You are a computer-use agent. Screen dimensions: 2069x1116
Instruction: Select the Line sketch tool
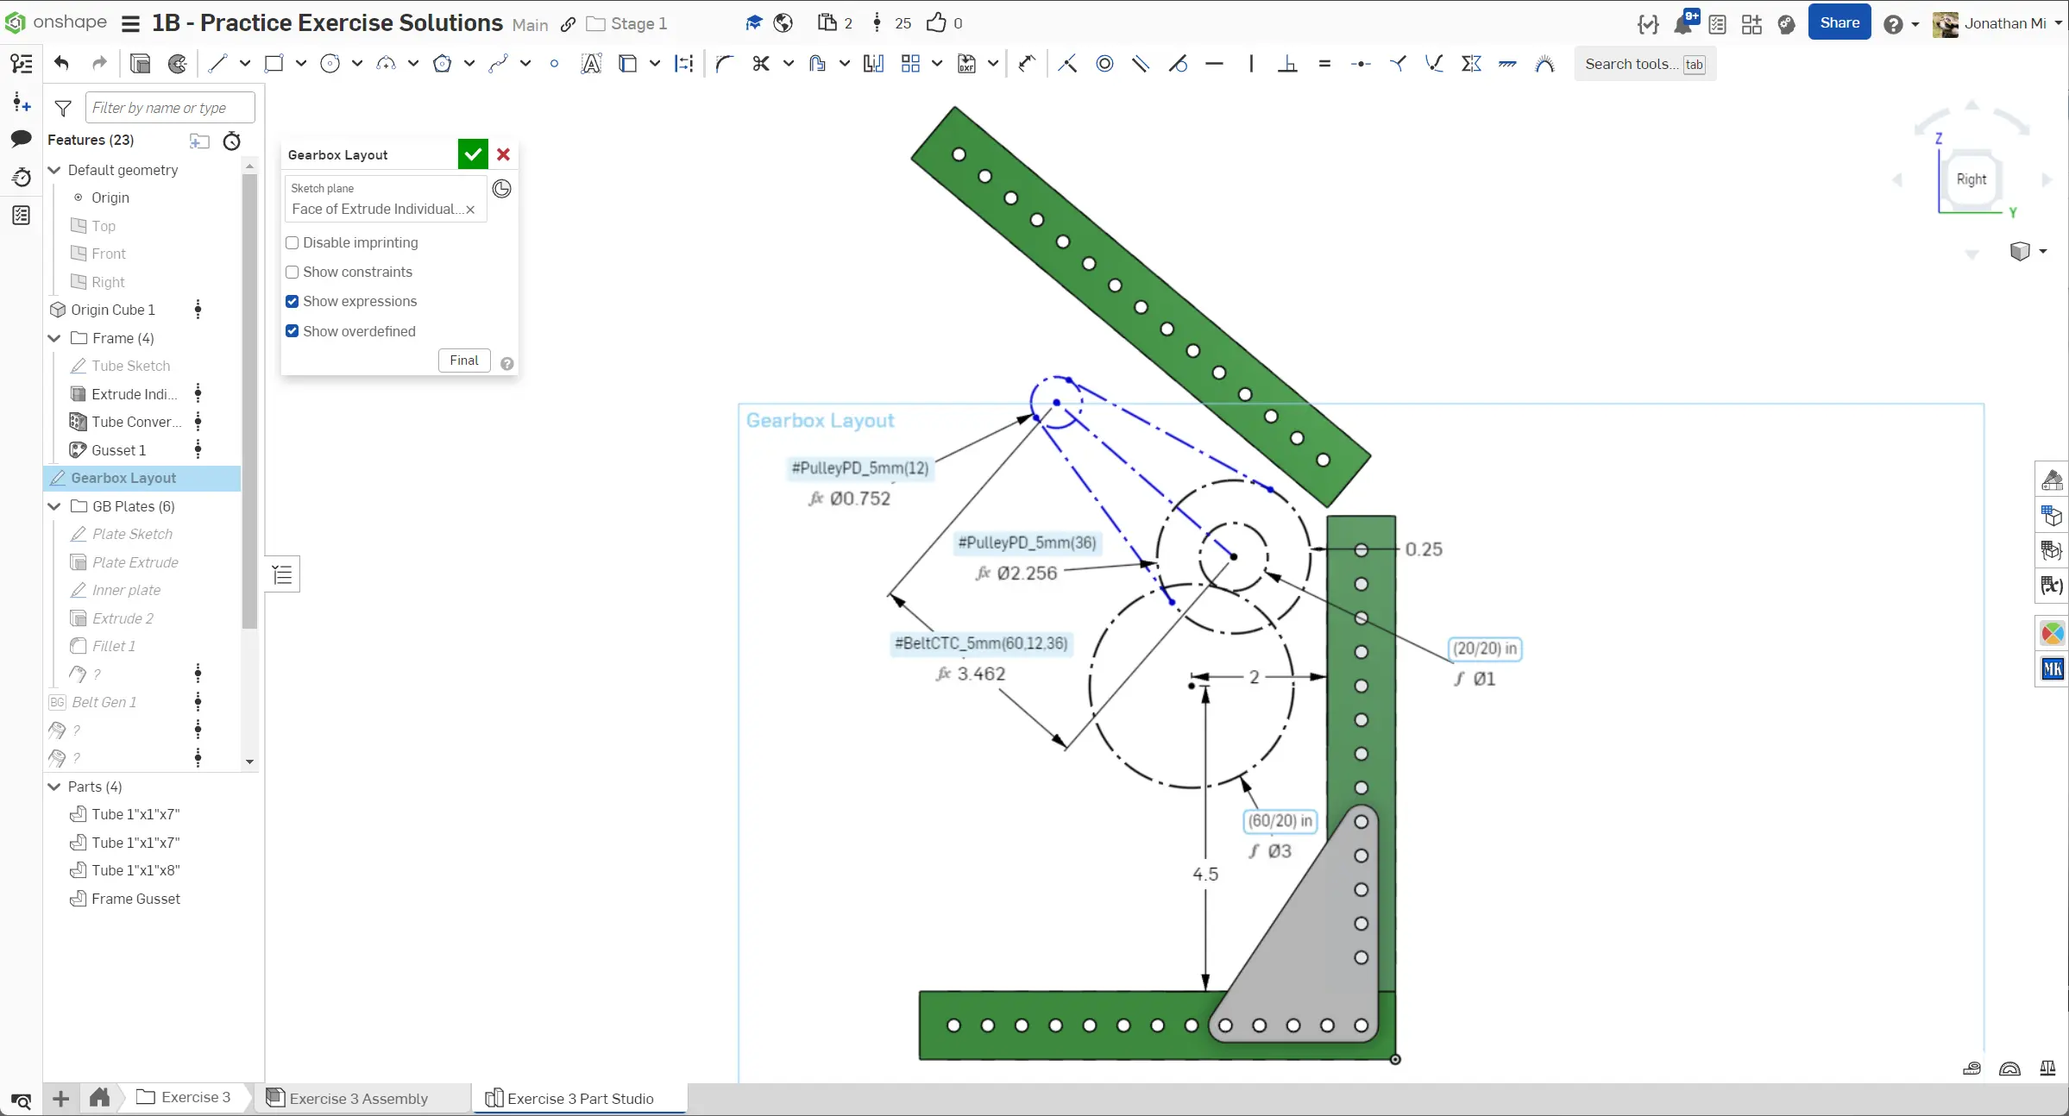[217, 64]
